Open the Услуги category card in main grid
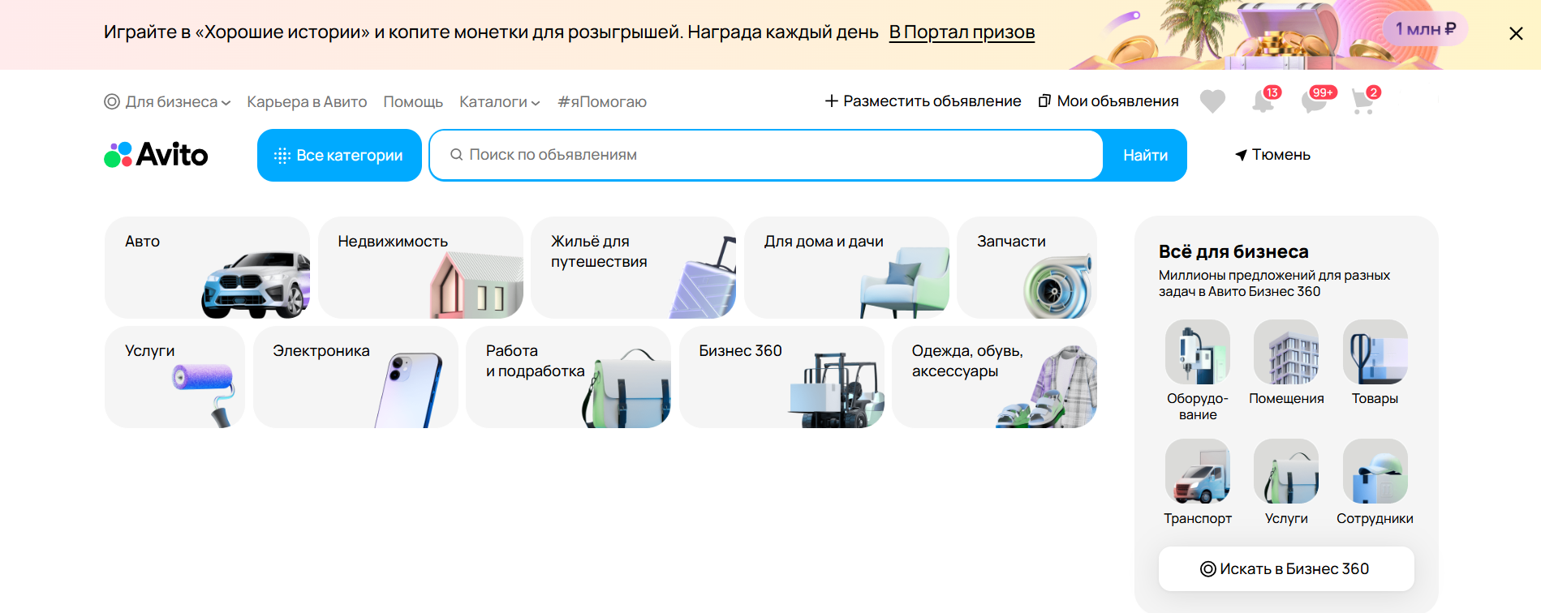Screen dimensions: 1541x613 (174, 377)
